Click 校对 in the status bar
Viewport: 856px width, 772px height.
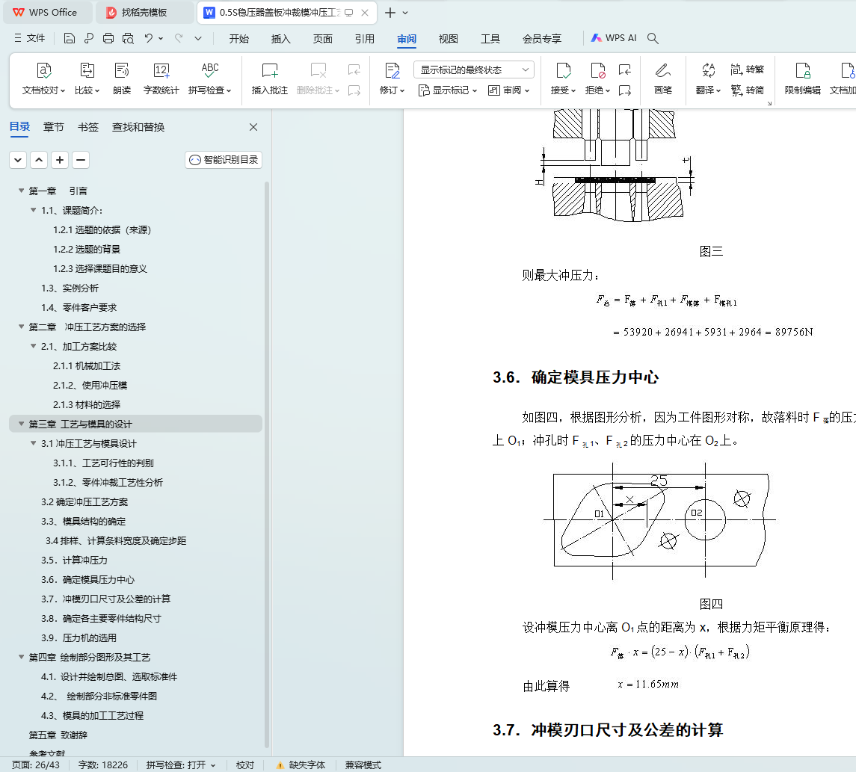pyautogui.click(x=244, y=765)
